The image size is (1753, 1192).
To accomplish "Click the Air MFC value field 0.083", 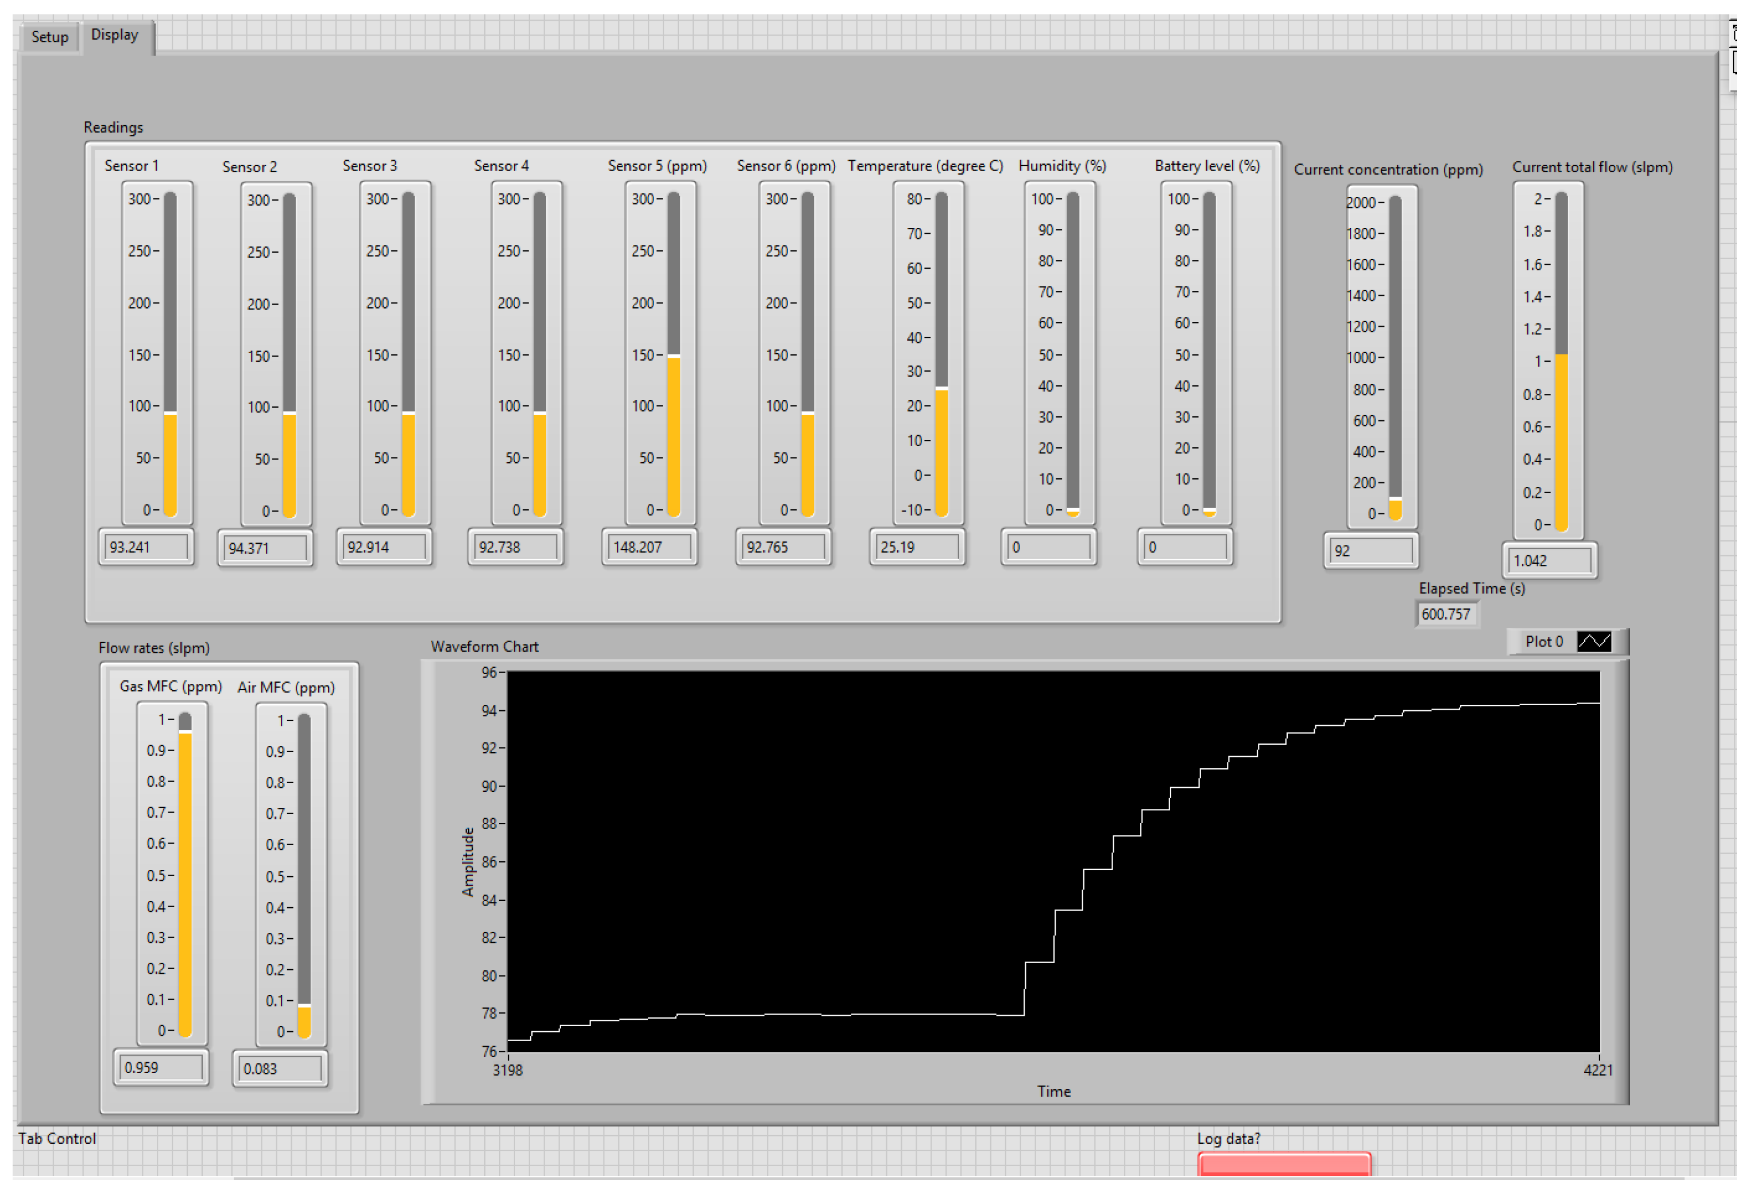I will [280, 1069].
